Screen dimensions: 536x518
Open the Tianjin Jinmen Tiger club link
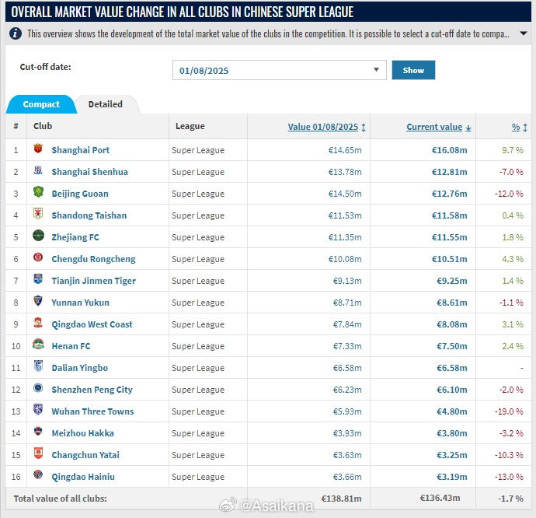coord(93,281)
